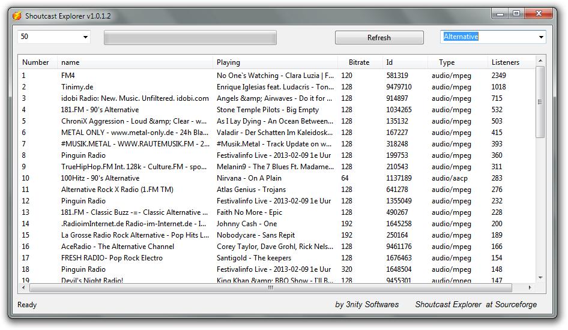Open the 'Shoutcast Explorer at Sourceforge' link
Image resolution: width=568 pixels, height=330 pixels.
tap(476, 305)
